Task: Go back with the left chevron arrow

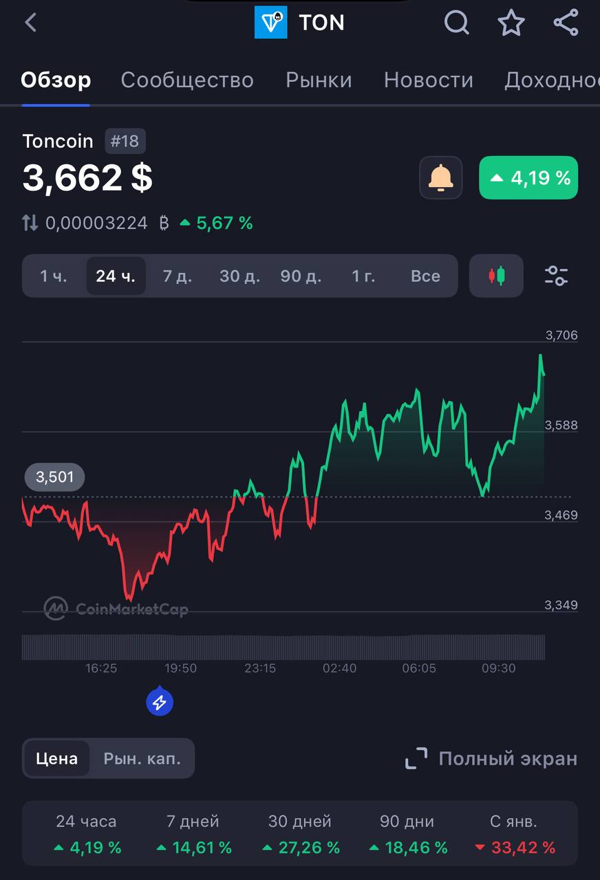Action: tap(30, 23)
